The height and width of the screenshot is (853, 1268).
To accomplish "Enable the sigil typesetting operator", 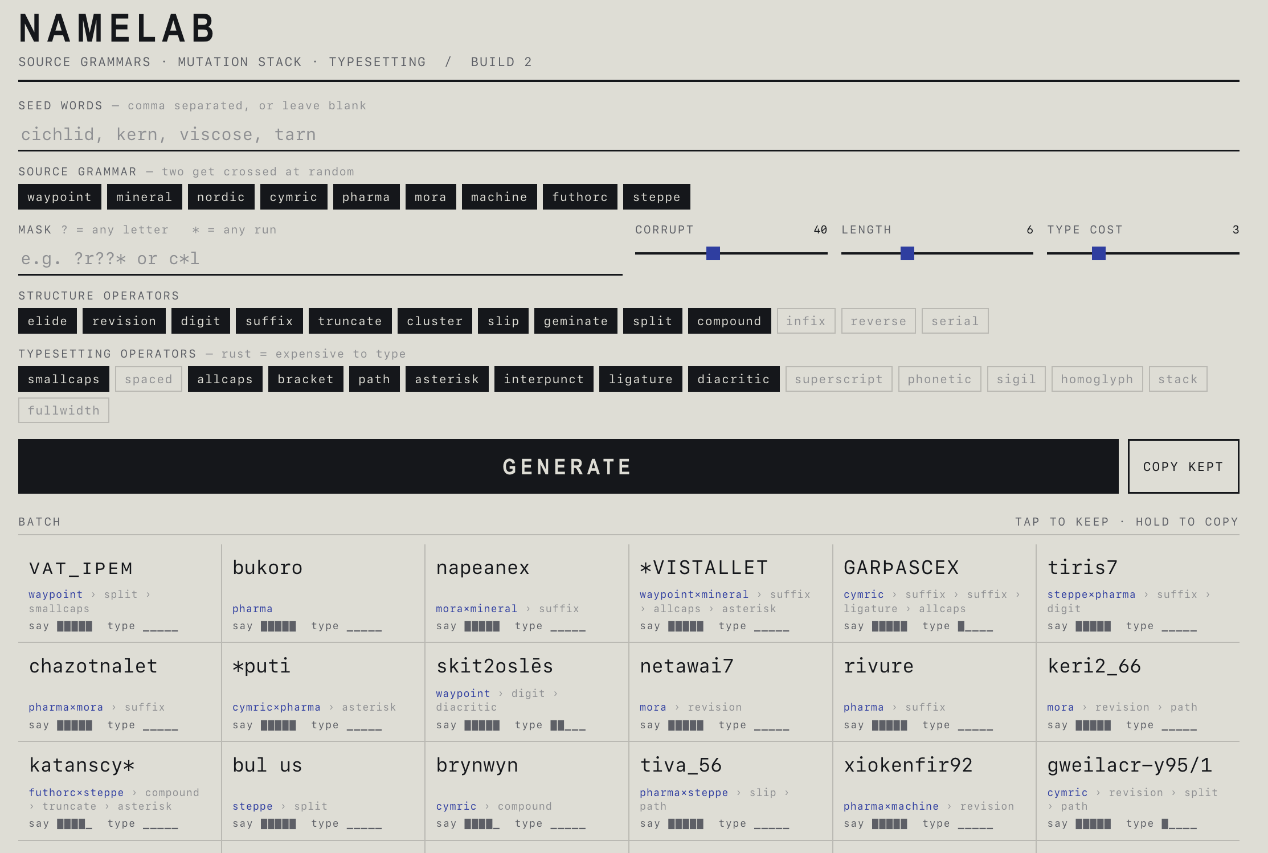I will click(1016, 379).
